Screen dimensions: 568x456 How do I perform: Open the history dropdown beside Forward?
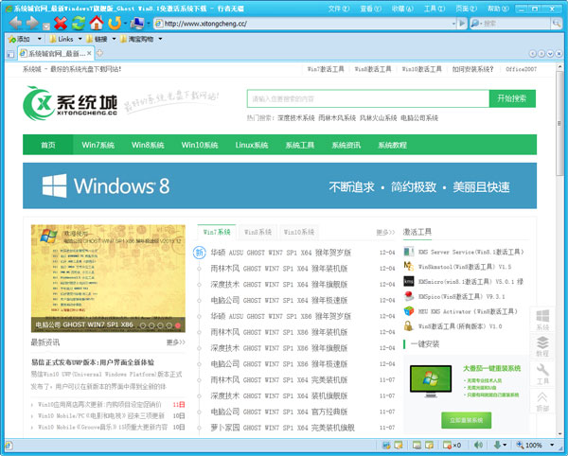tap(46, 26)
